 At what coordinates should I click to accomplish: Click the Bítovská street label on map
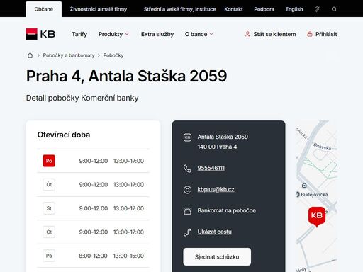click(322, 147)
